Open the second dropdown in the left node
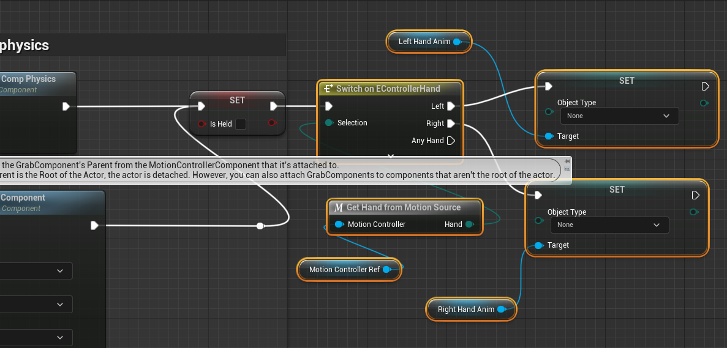727x348 pixels. point(36,305)
